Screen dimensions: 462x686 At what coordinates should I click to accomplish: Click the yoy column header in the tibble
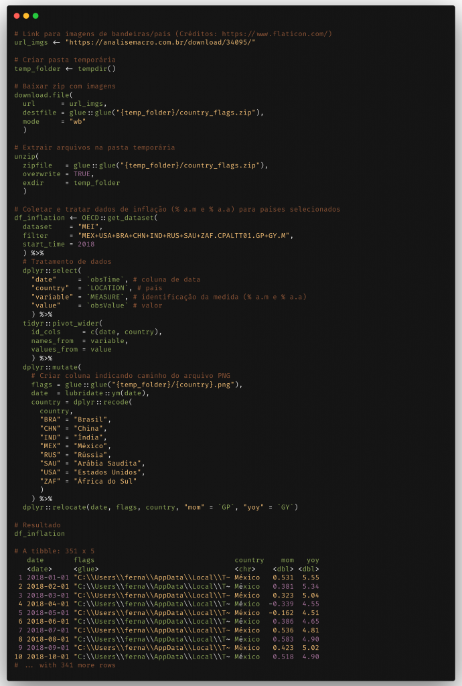coord(312,559)
